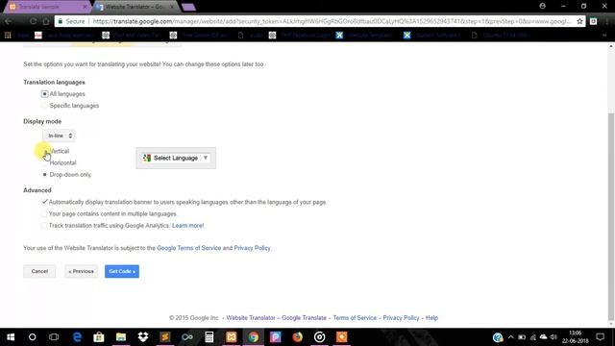Screen dimensions: 615x346
Task: Open Sublime Text from taskbar
Action: click(x=165, y=337)
